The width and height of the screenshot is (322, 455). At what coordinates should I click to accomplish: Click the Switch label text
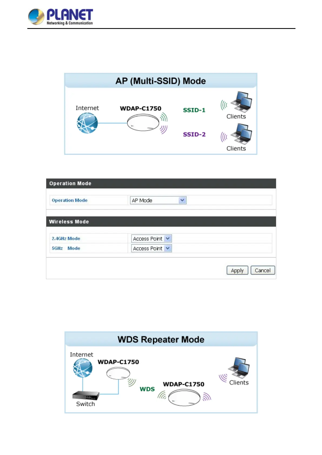pyautogui.click(x=86, y=404)
